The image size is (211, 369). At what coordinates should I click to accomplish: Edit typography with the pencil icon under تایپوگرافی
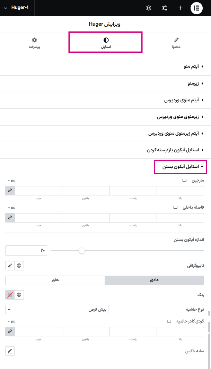(x=9, y=266)
